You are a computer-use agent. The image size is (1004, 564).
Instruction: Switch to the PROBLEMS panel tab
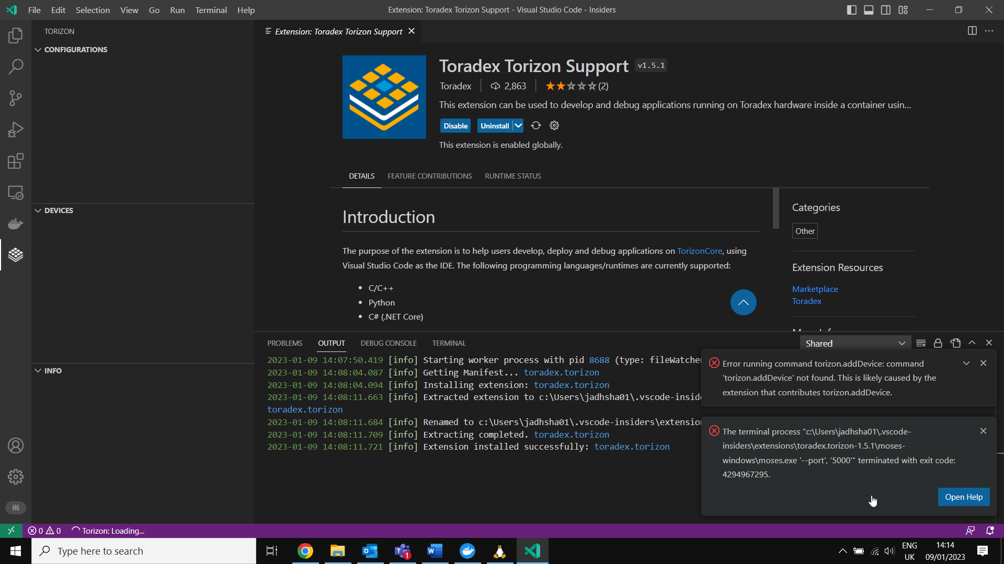coord(284,343)
